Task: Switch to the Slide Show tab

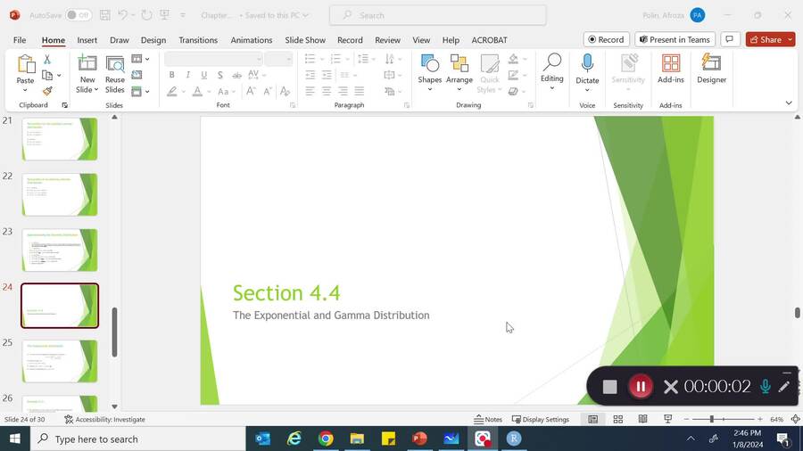Action: (x=305, y=40)
